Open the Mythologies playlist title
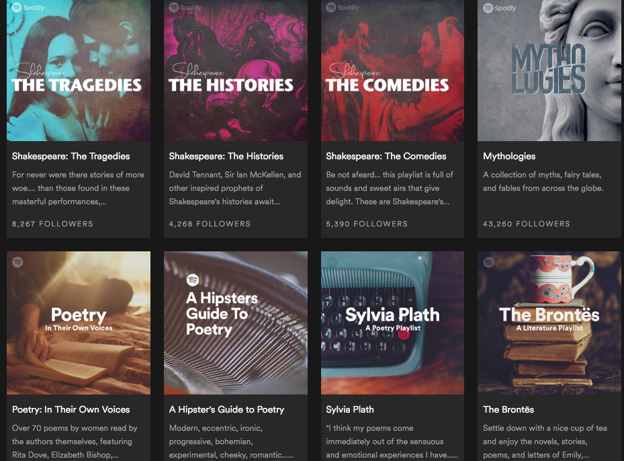Screen dimensions: 624x461 point(508,156)
